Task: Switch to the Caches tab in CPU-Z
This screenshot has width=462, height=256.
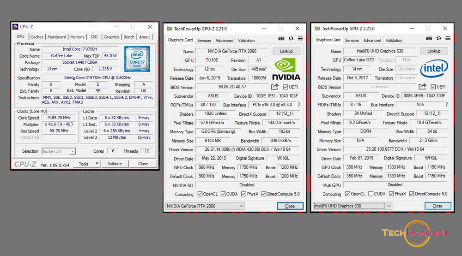Action: 37,37
